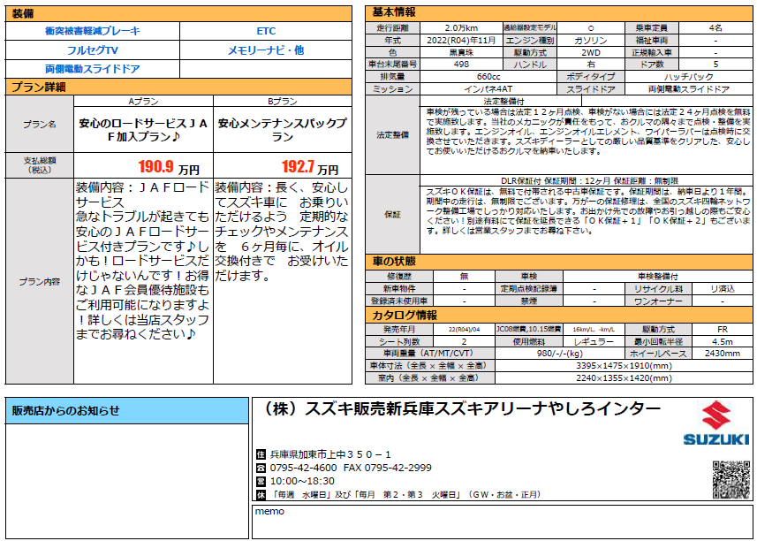The image size is (757, 541).
Task: Click the フルセグTV equipment link
Action: pos(92,50)
